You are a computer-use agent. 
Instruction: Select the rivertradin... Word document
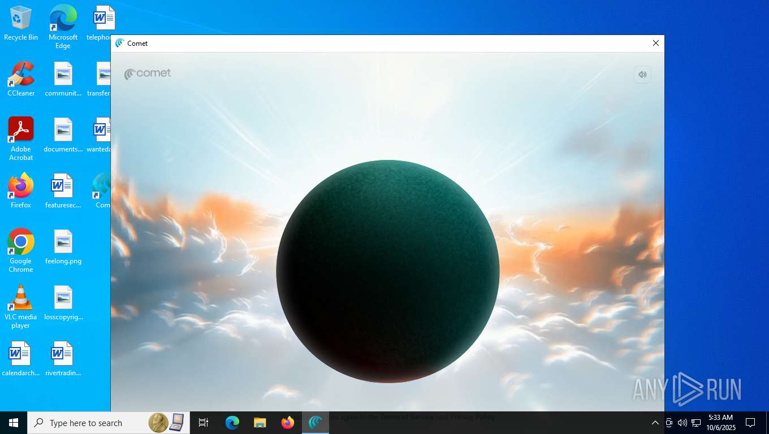(63, 359)
